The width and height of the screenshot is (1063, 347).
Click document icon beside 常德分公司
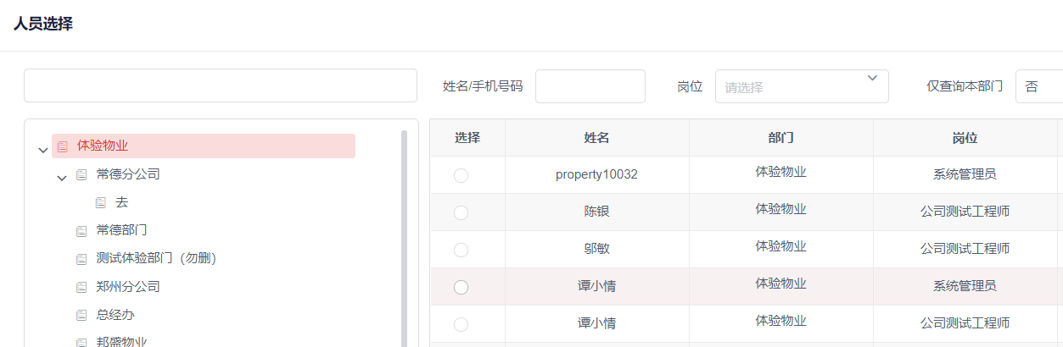point(81,175)
